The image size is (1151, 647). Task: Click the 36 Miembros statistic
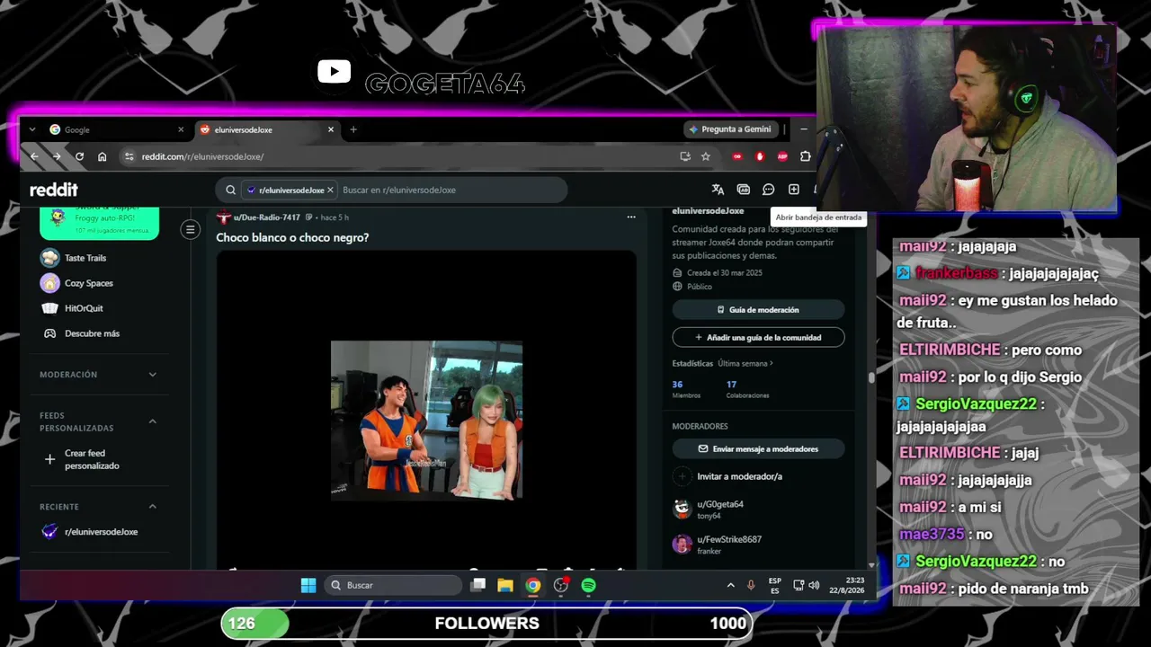(688, 389)
